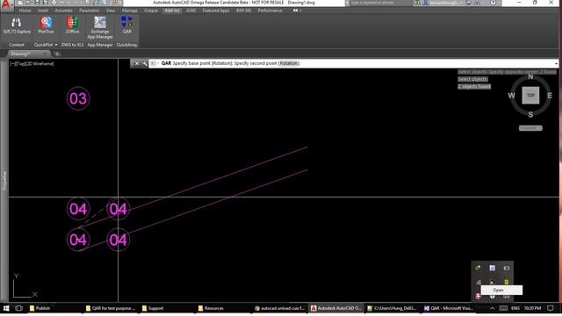Open the Unnamed UCS dropdown below ViewCube
This screenshot has width=562, height=316.
click(x=530, y=128)
